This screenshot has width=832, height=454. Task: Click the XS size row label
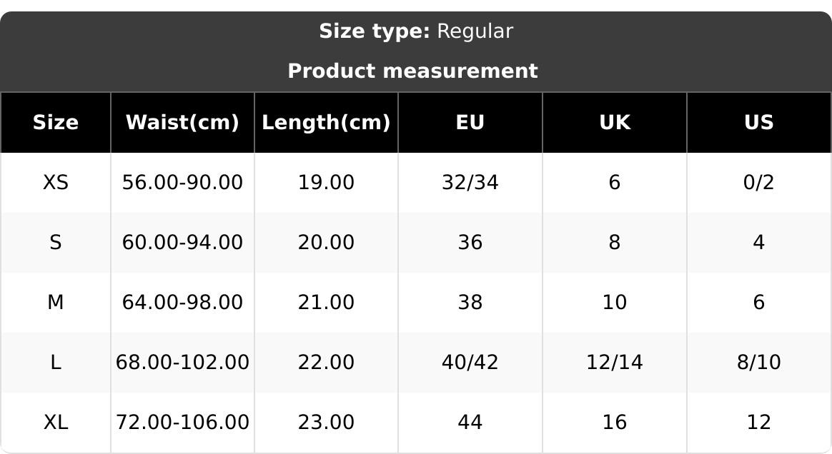(x=56, y=183)
